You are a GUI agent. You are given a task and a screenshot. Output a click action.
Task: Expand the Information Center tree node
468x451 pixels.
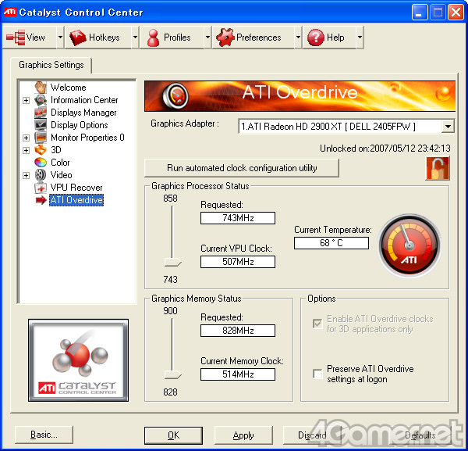(x=27, y=100)
